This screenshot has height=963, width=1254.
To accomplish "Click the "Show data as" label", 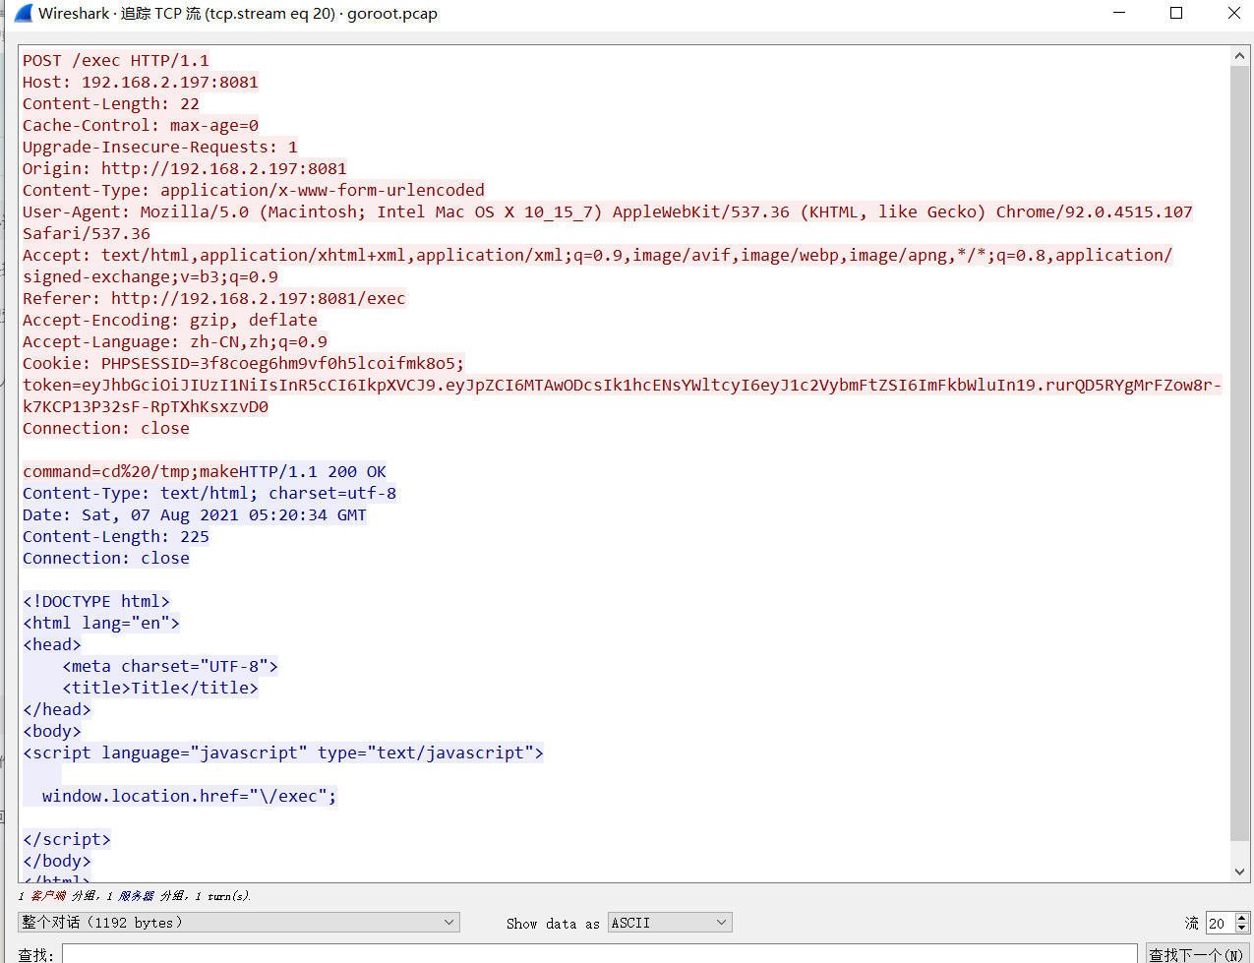I will coord(553,924).
